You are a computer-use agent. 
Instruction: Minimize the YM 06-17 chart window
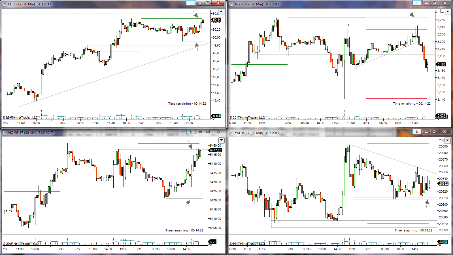pos(427,132)
